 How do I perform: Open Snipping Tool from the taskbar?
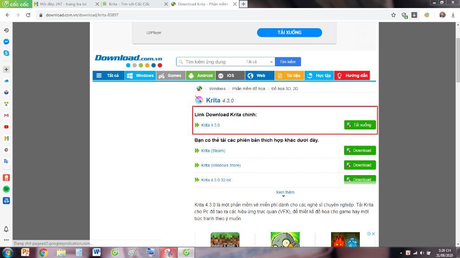(168, 253)
